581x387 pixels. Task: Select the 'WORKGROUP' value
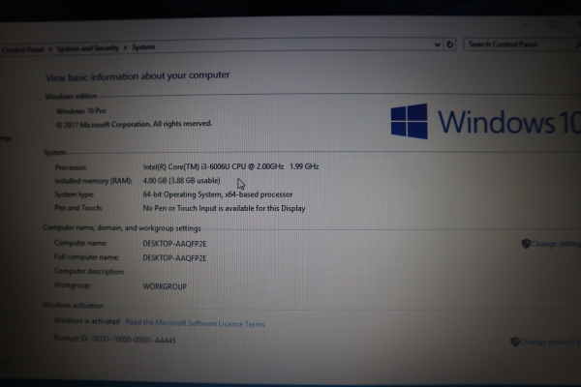[x=165, y=286]
